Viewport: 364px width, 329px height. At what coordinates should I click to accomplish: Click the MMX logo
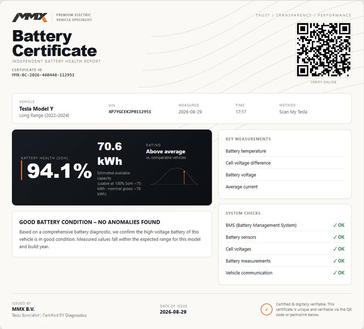[30, 17]
